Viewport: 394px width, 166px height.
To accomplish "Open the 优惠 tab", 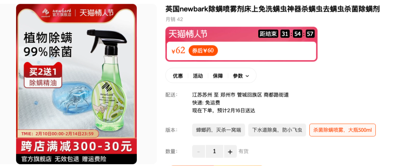I will (x=178, y=76).
